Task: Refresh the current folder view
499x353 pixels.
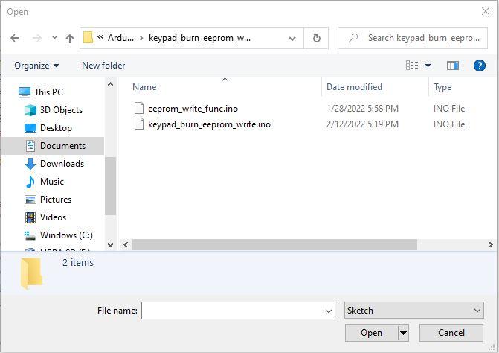Action: pyautogui.click(x=317, y=38)
